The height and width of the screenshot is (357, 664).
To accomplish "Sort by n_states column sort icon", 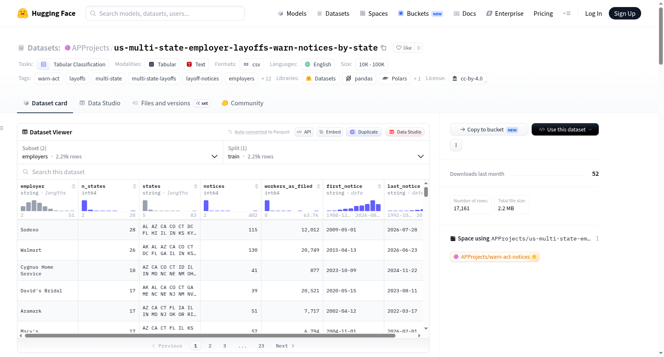I will click(x=134, y=186).
